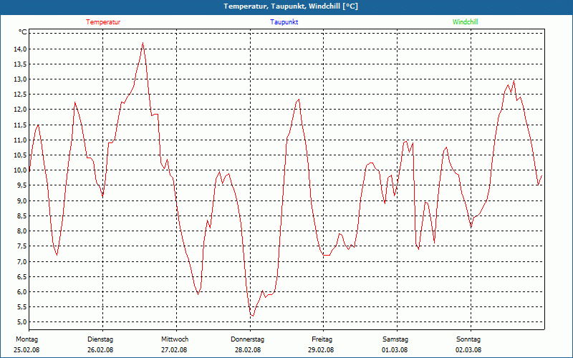Click the 5,0 y-axis value
The height and width of the screenshot is (358, 573).
click(22, 321)
